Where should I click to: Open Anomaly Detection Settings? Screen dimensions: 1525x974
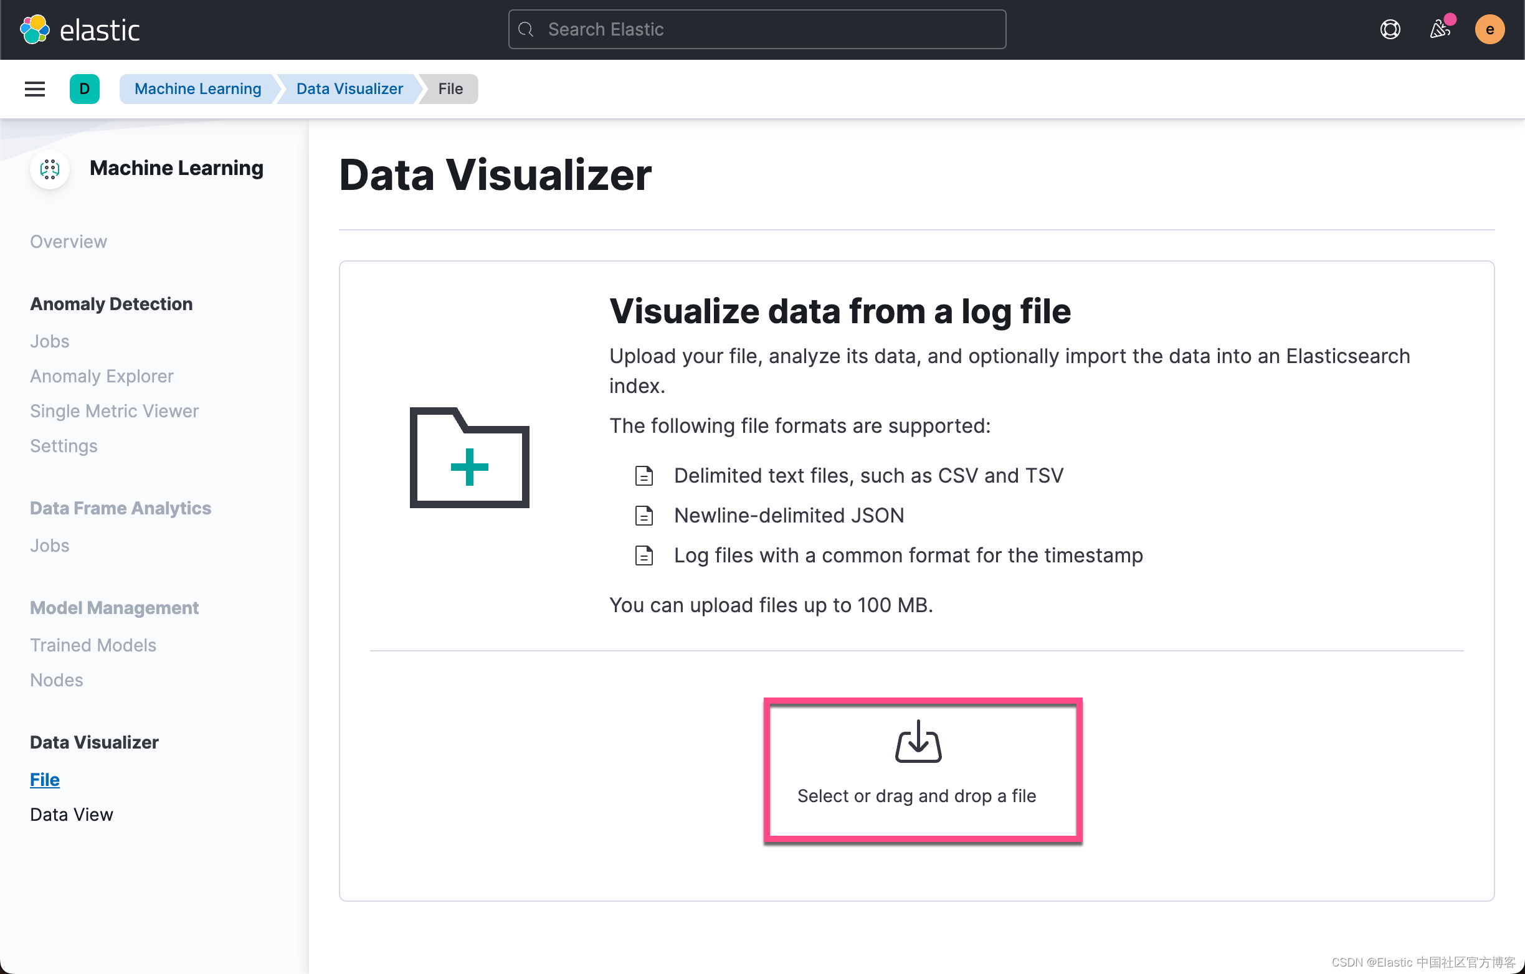(64, 446)
